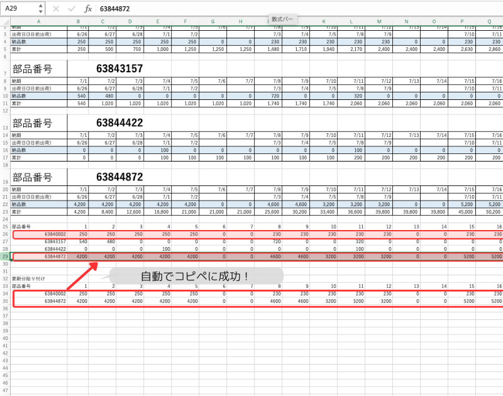Open the Name Box dropdown arrows

41,9
